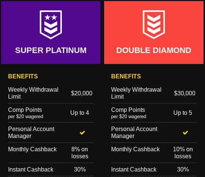Screen dimensions: 205x177
Task: Click the checkmark for Super Platinum Personal Account Manager
Action: (x=82, y=132)
